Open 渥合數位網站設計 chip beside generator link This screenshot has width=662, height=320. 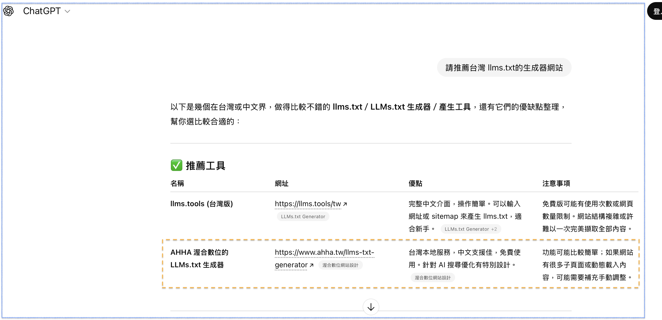(340, 265)
